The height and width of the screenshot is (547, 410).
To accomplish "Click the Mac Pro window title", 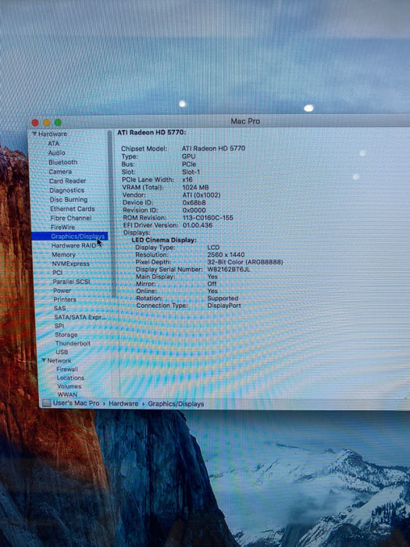I will coord(245,121).
